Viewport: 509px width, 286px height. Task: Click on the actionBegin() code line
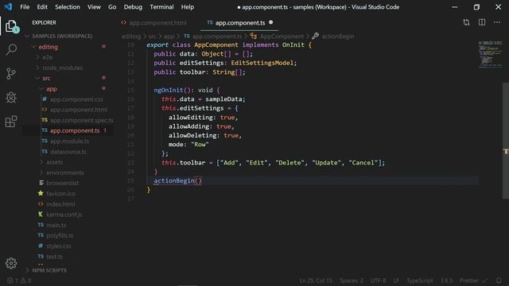pyautogui.click(x=177, y=181)
